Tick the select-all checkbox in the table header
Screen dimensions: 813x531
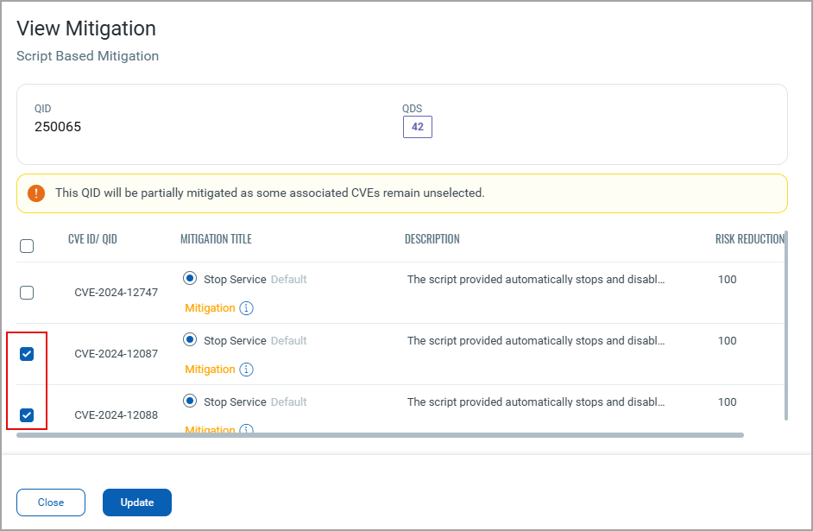point(27,246)
